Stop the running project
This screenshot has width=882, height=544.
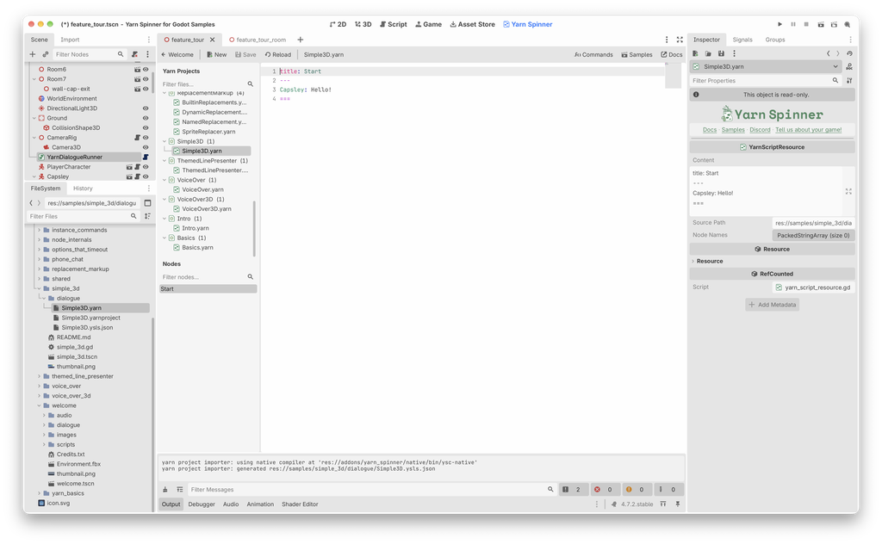pos(806,24)
